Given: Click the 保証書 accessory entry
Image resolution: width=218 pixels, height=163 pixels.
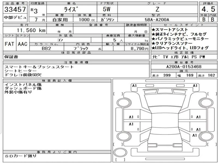Looking at the screenshot, I should pyautogui.click(x=11, y=57).
